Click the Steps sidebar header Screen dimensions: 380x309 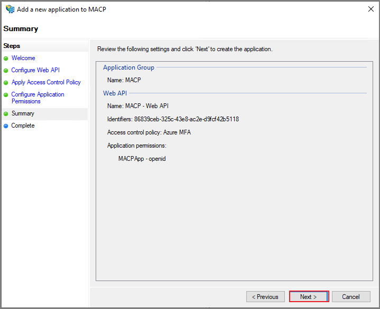[12, 46]
